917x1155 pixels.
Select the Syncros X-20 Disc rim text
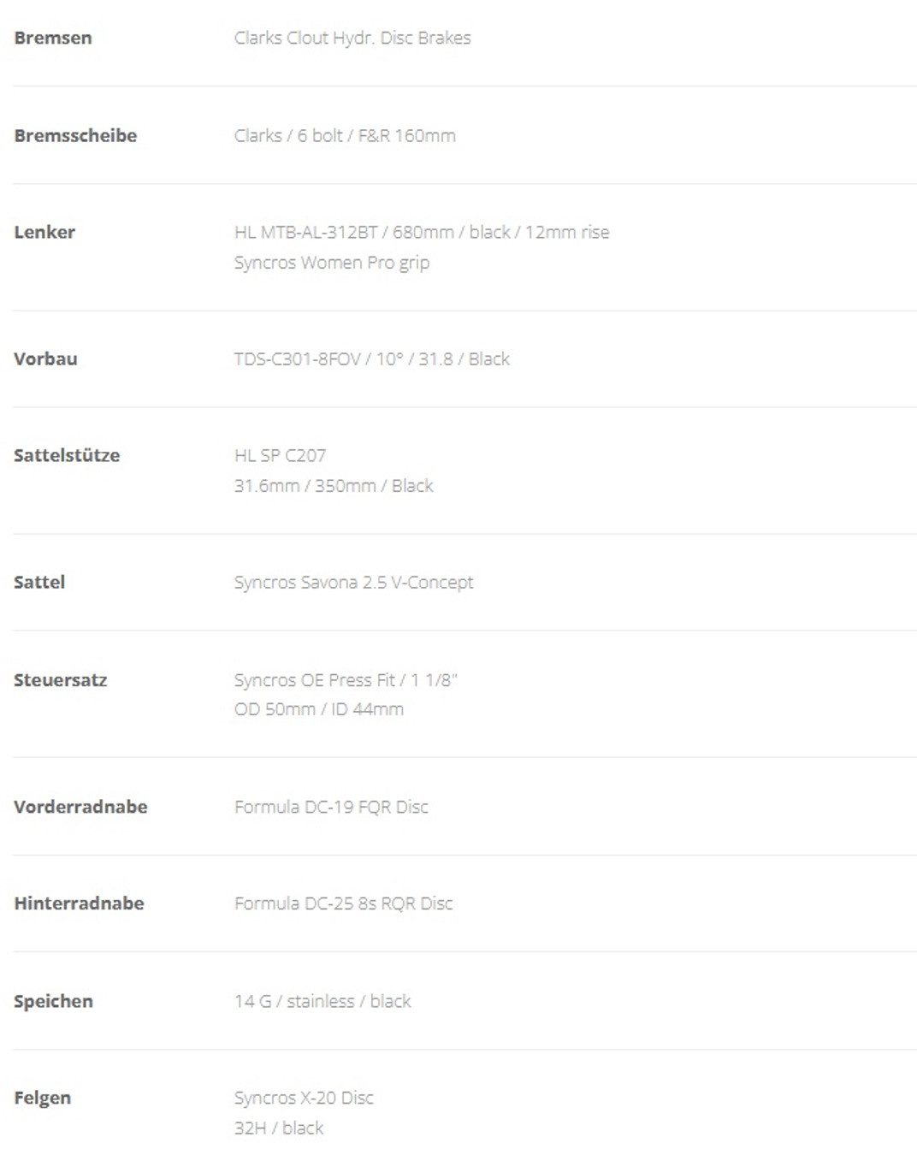(x=304, y=1098)
